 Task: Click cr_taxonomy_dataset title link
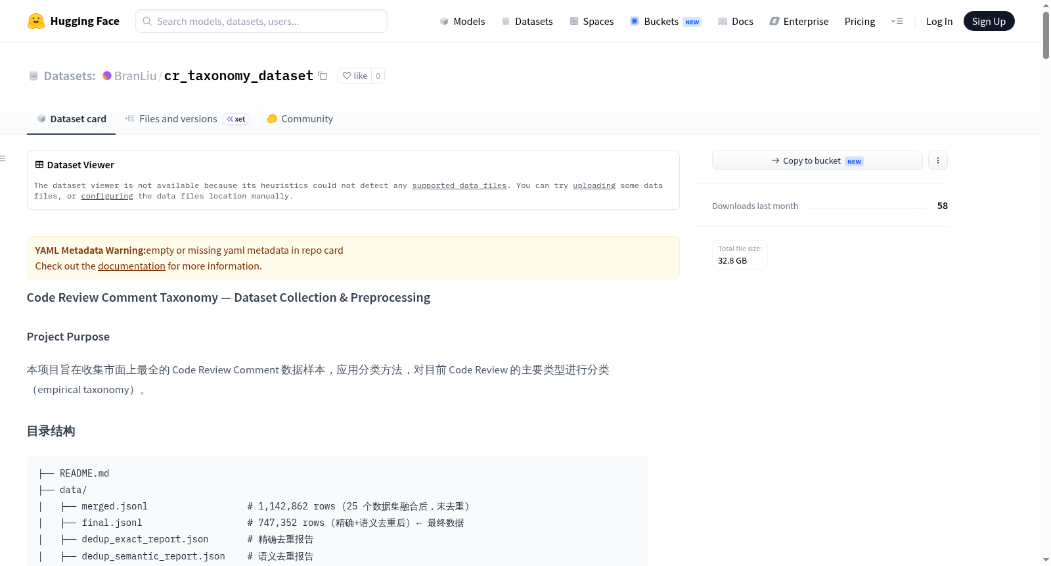[x=238, y=76]
